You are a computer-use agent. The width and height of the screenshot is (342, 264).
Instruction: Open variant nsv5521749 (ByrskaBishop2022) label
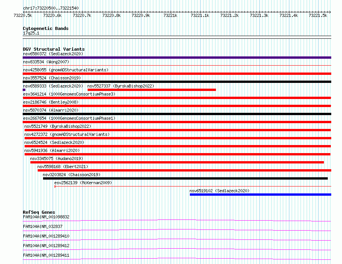coord(58,126)
